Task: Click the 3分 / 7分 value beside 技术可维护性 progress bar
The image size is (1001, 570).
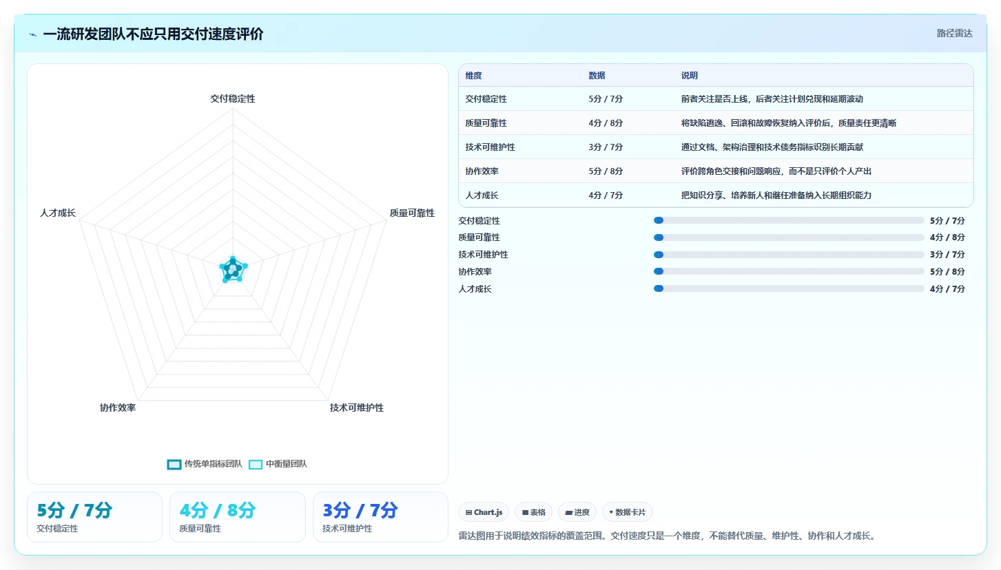Action: point(947,255)
